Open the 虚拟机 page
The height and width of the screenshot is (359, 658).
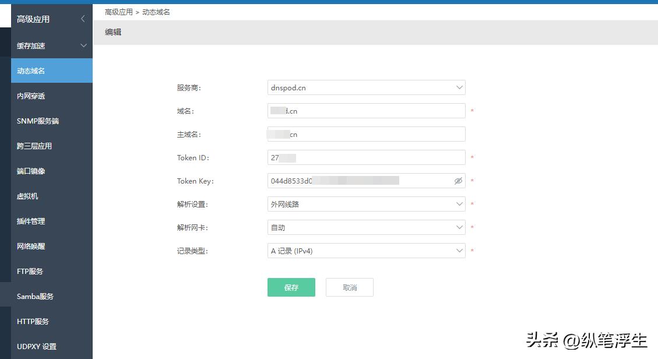(x=26, y=196)
